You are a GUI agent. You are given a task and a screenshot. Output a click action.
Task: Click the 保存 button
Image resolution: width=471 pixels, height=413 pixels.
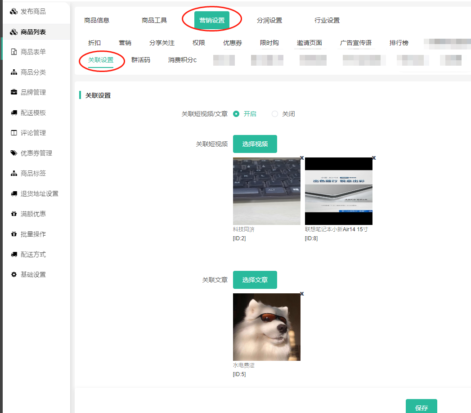coord(422,406)
